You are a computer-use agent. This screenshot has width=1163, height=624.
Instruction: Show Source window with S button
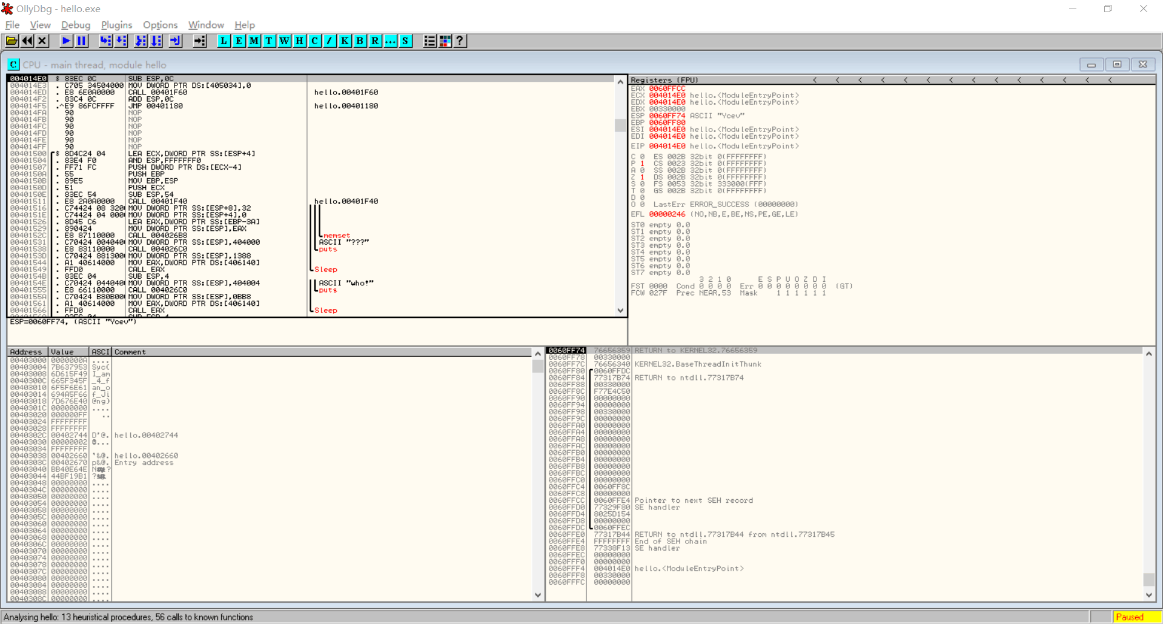pos(405,41)
